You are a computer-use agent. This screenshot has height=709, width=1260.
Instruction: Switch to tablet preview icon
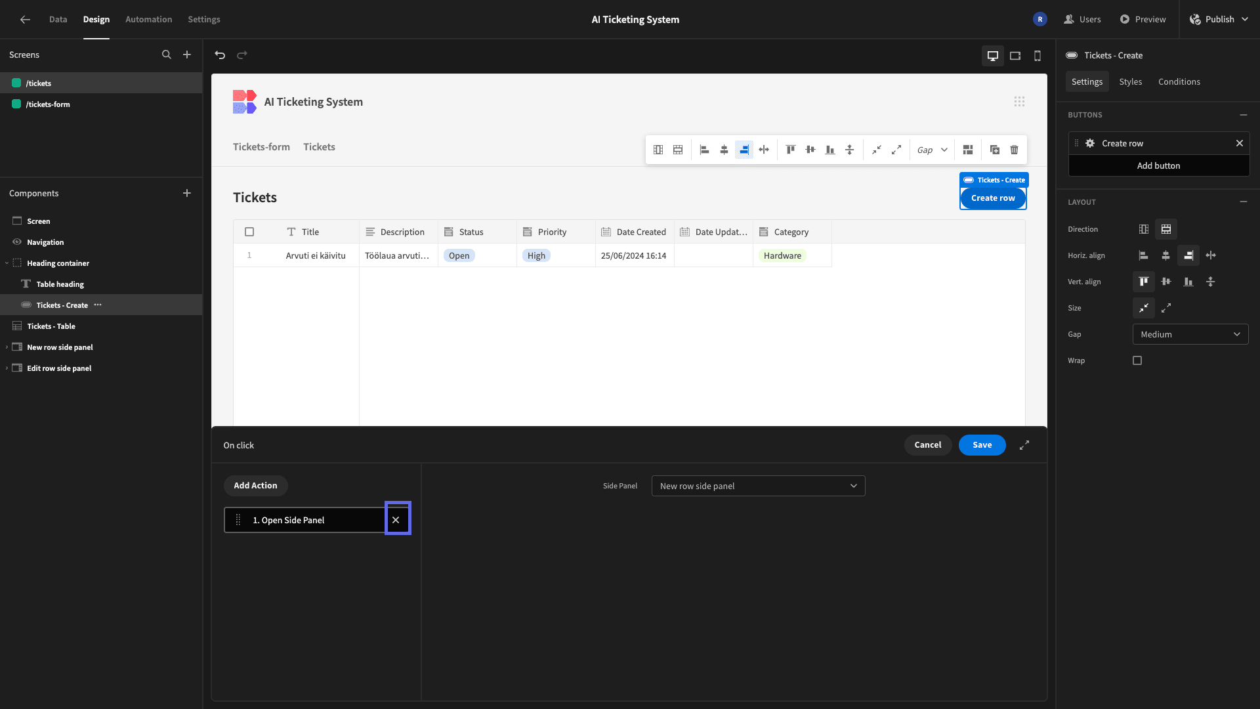coord(1015,56)
